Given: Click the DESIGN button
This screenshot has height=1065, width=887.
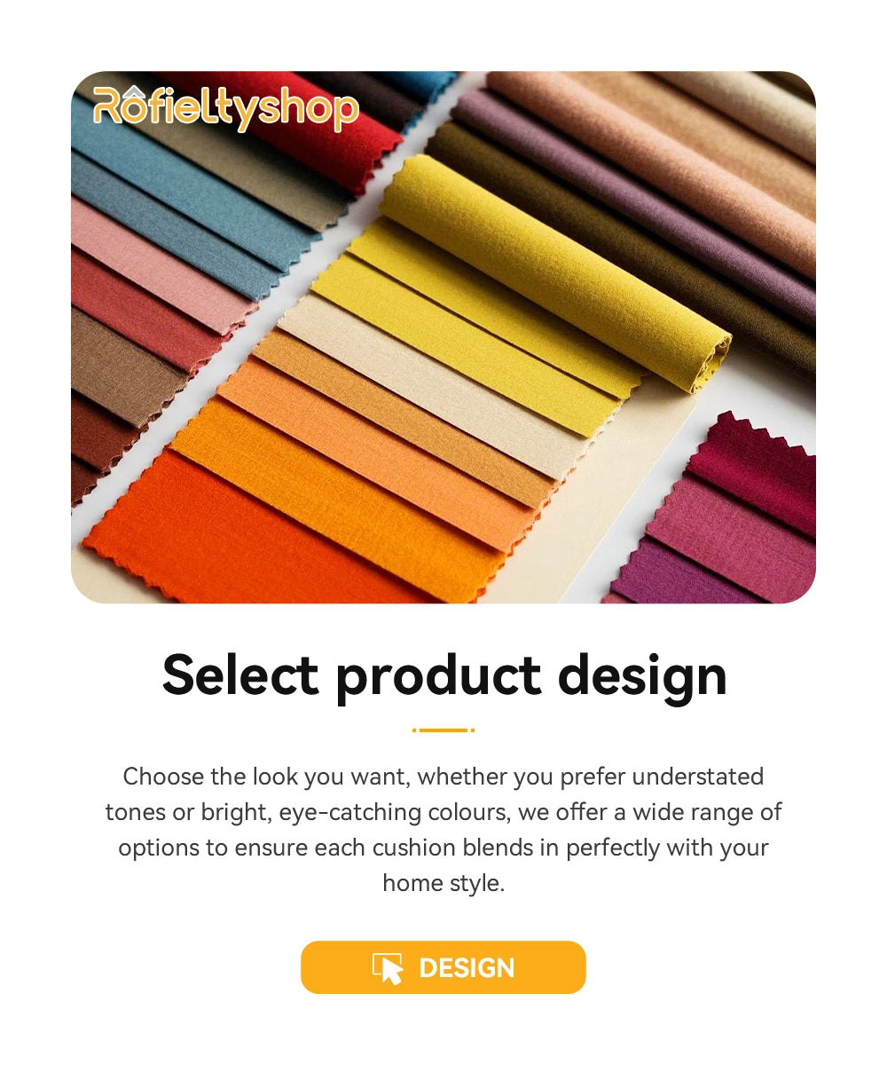Looking at the screenshot, I should 443,967.
